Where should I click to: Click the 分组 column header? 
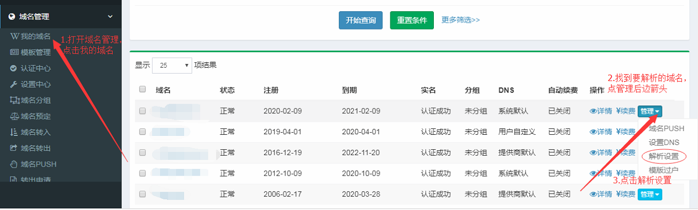472,90
